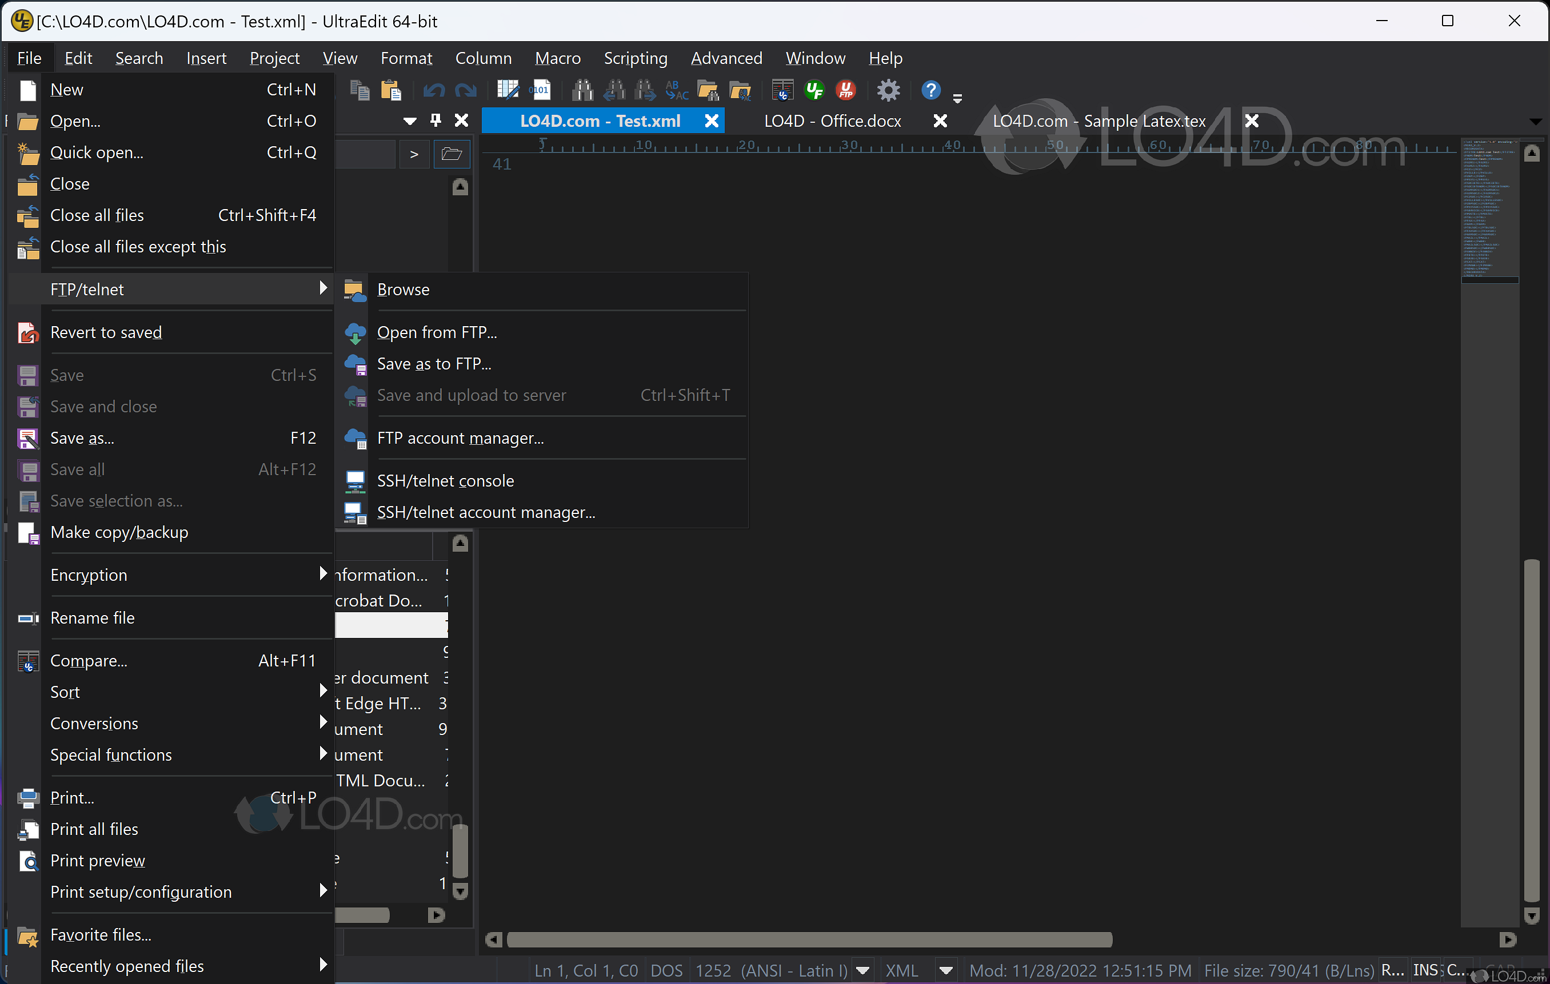
Task: Launch UltraCompare from toolbar
Action: (x=782, y=90)
